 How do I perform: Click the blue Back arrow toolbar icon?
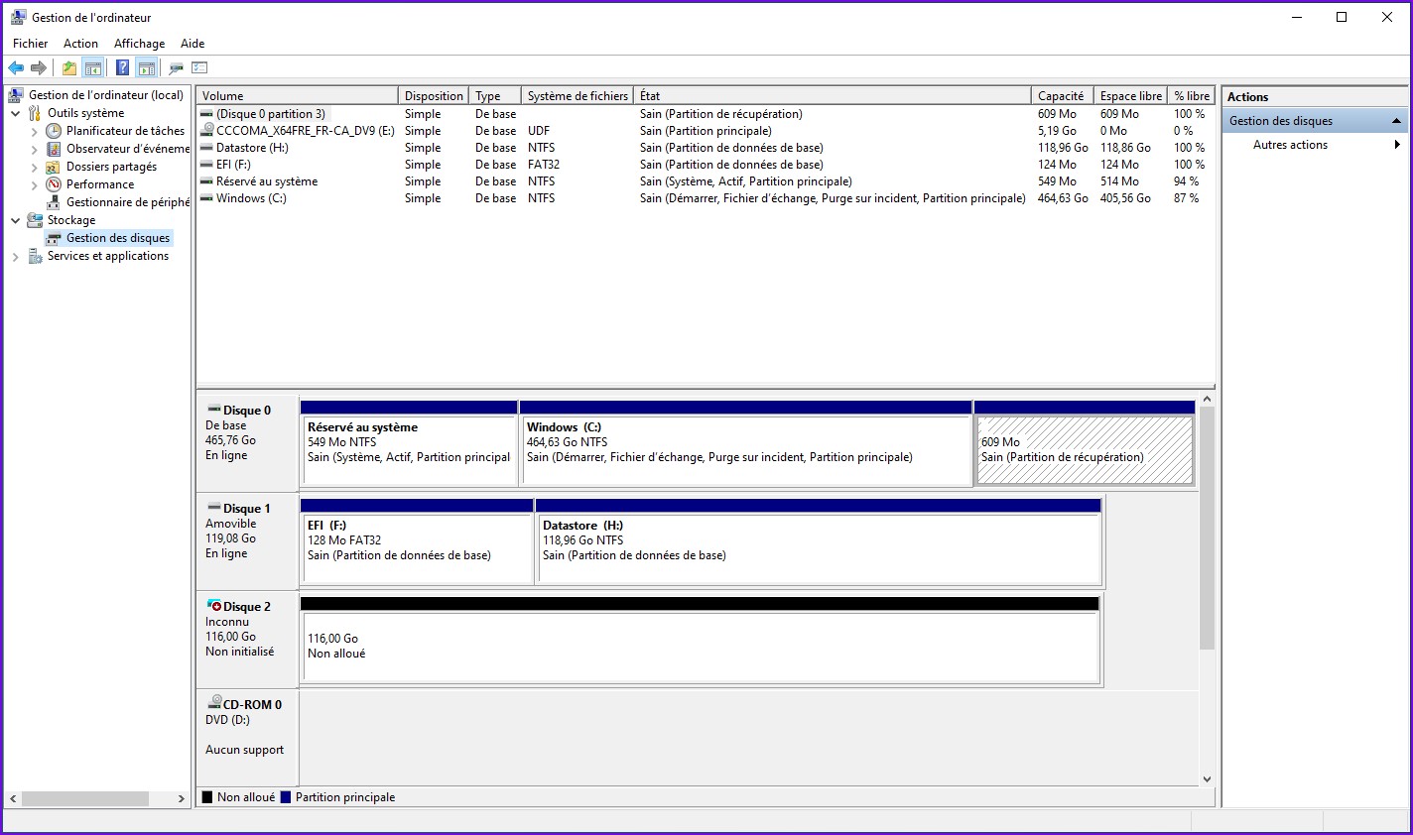pos(16,67)
